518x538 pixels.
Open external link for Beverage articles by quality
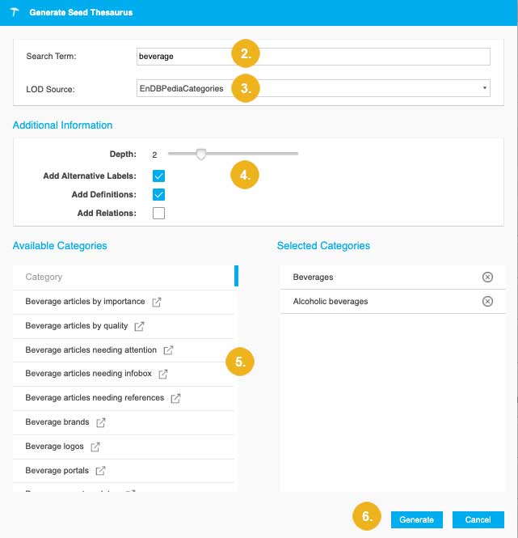coord(140,327)
